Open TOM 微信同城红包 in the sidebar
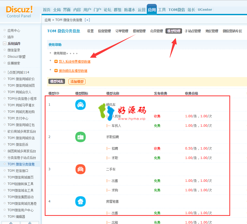 point(21,125)
